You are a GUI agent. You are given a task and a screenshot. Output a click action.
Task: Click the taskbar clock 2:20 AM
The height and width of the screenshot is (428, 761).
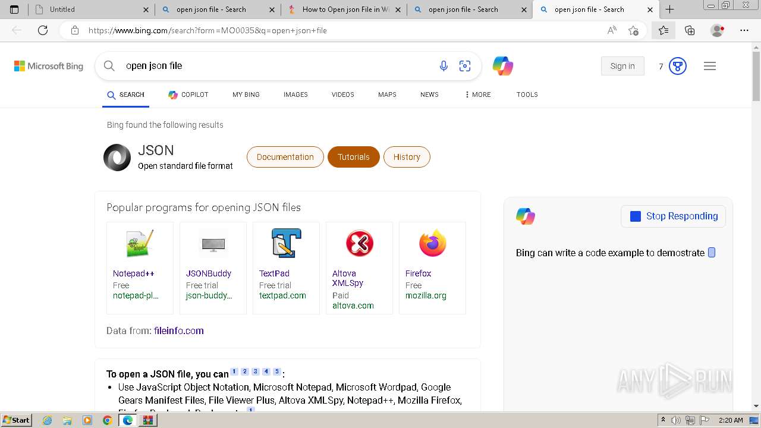(x=731, y=420)
